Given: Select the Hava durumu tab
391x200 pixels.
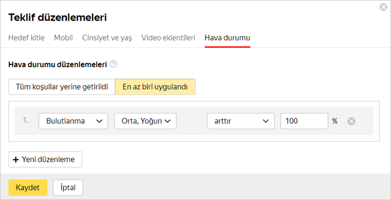Looking at the screenshot, I should click(227, 38).
